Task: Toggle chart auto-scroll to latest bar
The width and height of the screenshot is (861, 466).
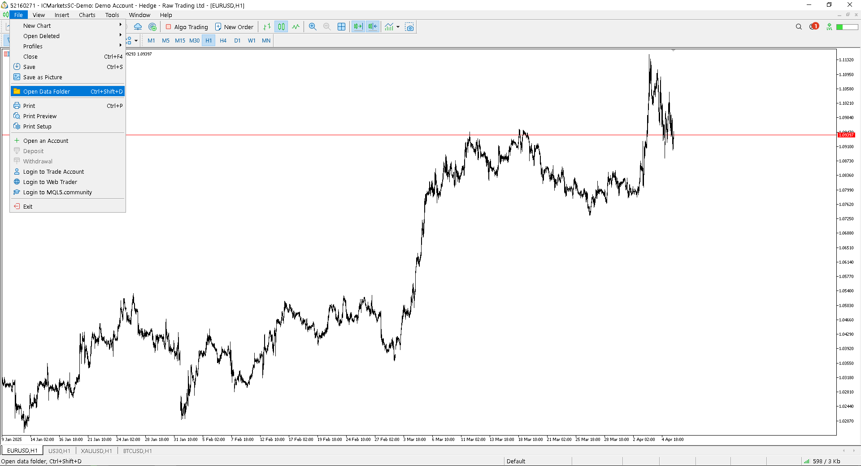Action: coord(358,27)
